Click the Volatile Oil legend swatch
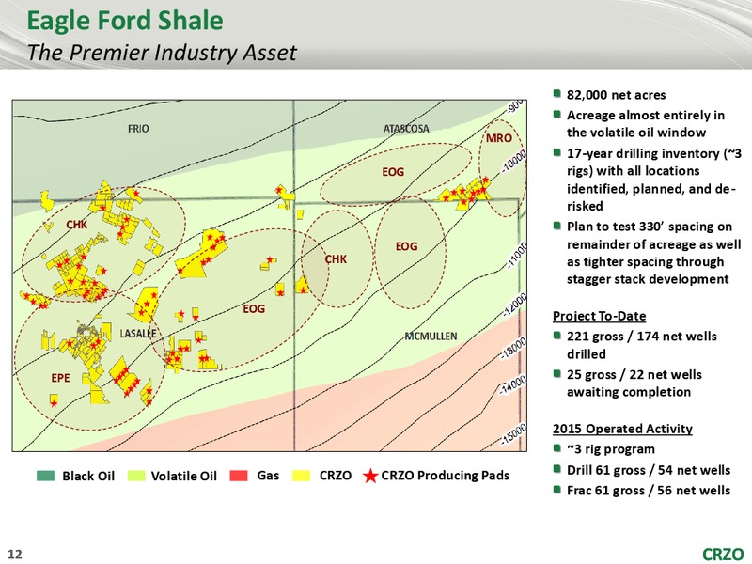The height and width of the screenshot is (564, 752). pos(136,476)
